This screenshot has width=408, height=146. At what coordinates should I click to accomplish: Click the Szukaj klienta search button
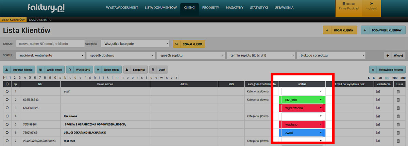click(189, 44)
